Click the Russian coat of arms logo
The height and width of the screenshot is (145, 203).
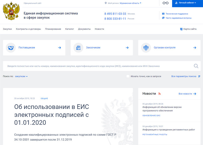click(x=11, y=11)
